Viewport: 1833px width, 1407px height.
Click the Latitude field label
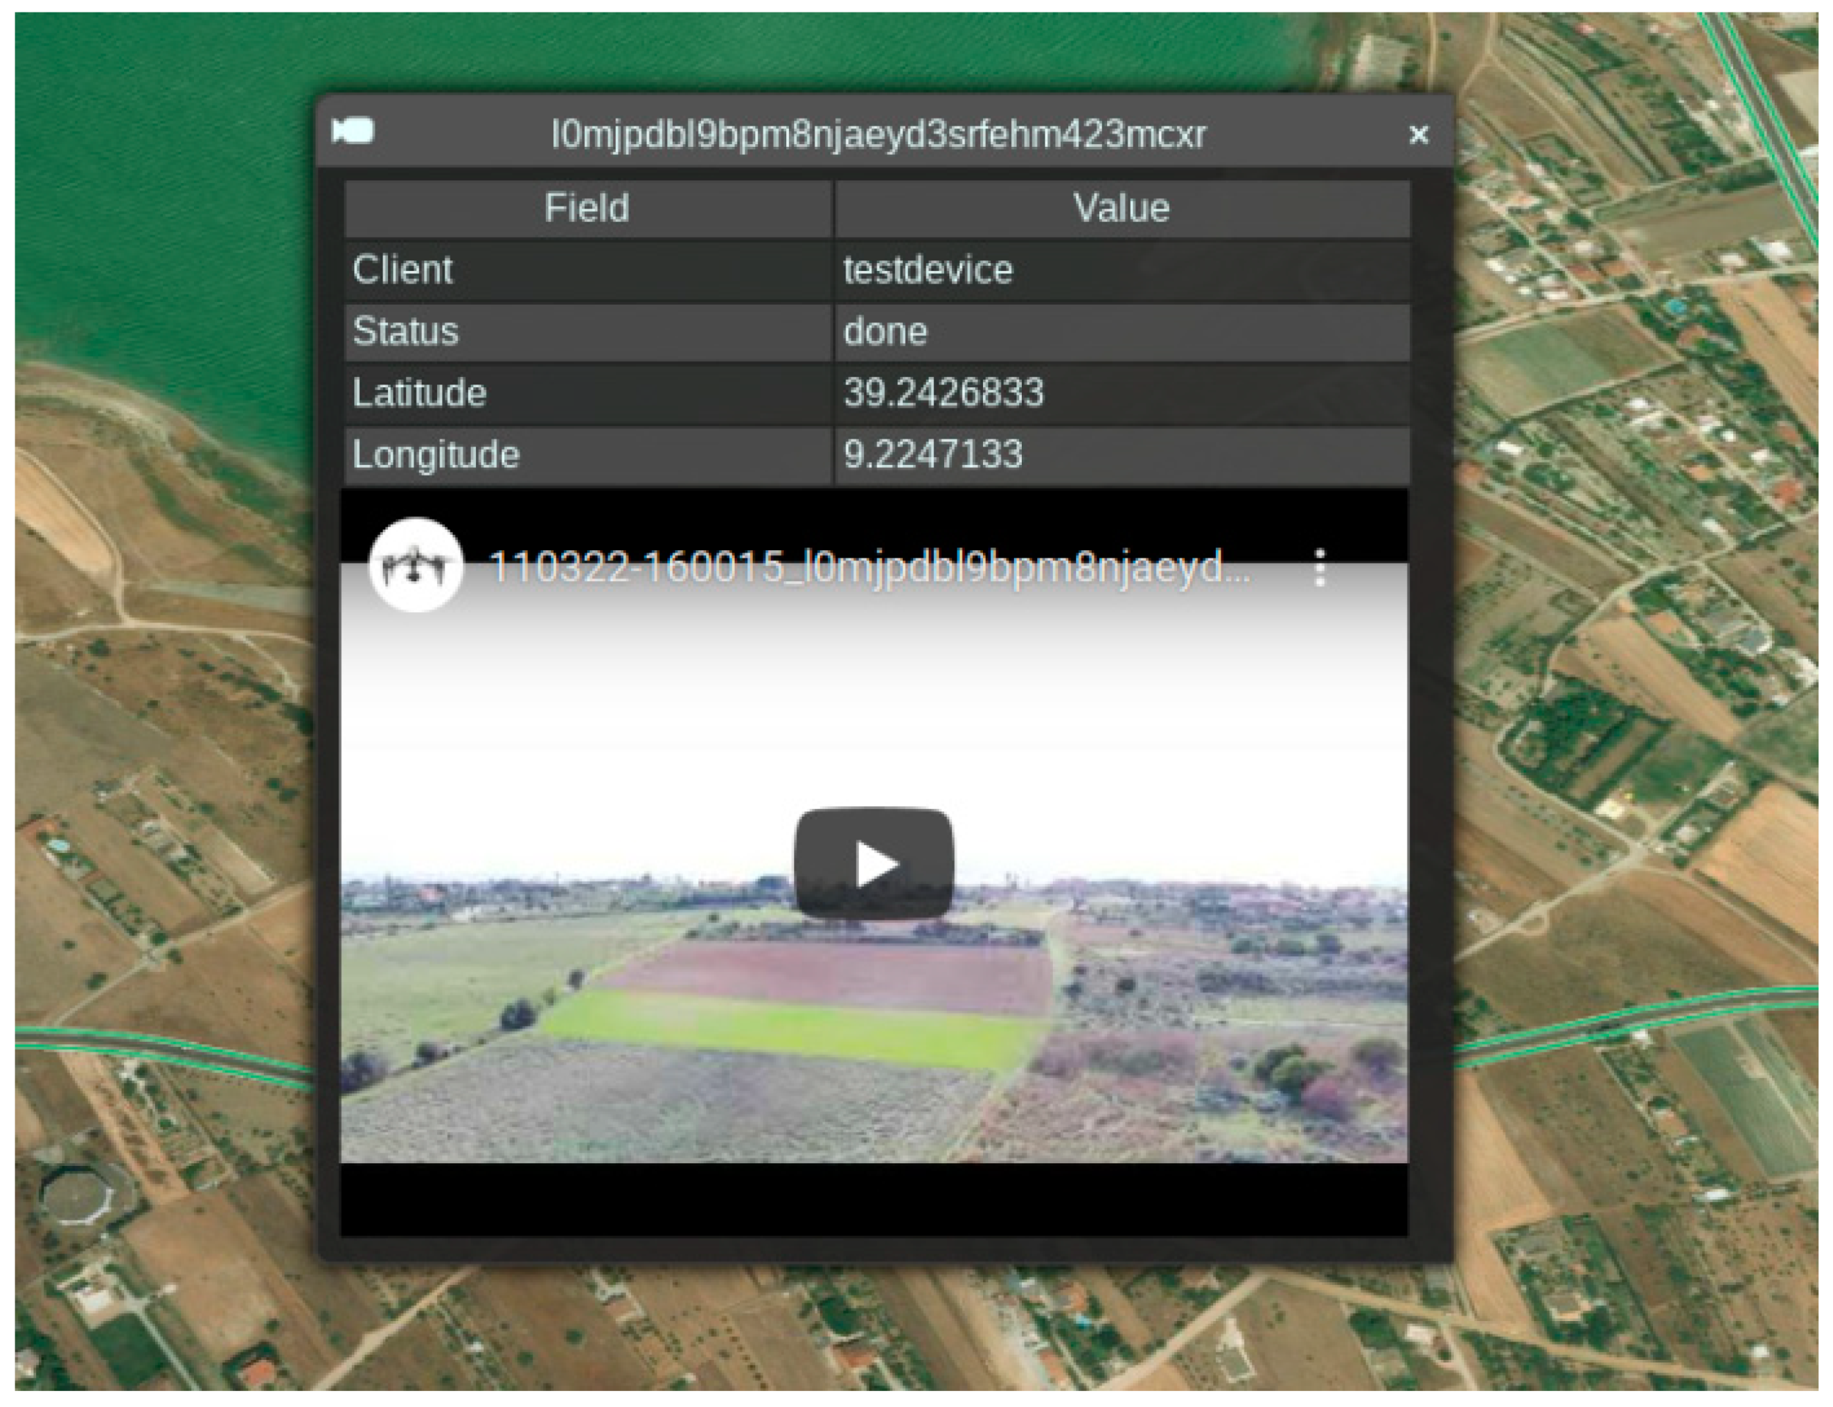point(418,393)
